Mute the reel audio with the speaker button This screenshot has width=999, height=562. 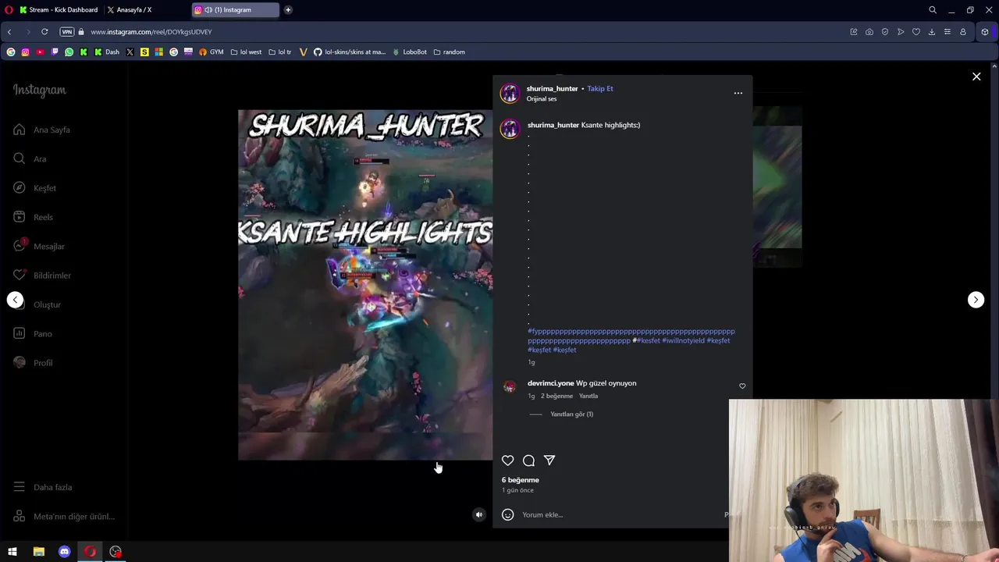[479, 514]
